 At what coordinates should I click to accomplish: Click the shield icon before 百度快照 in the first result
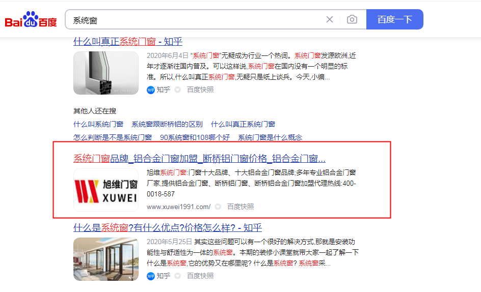178,90
